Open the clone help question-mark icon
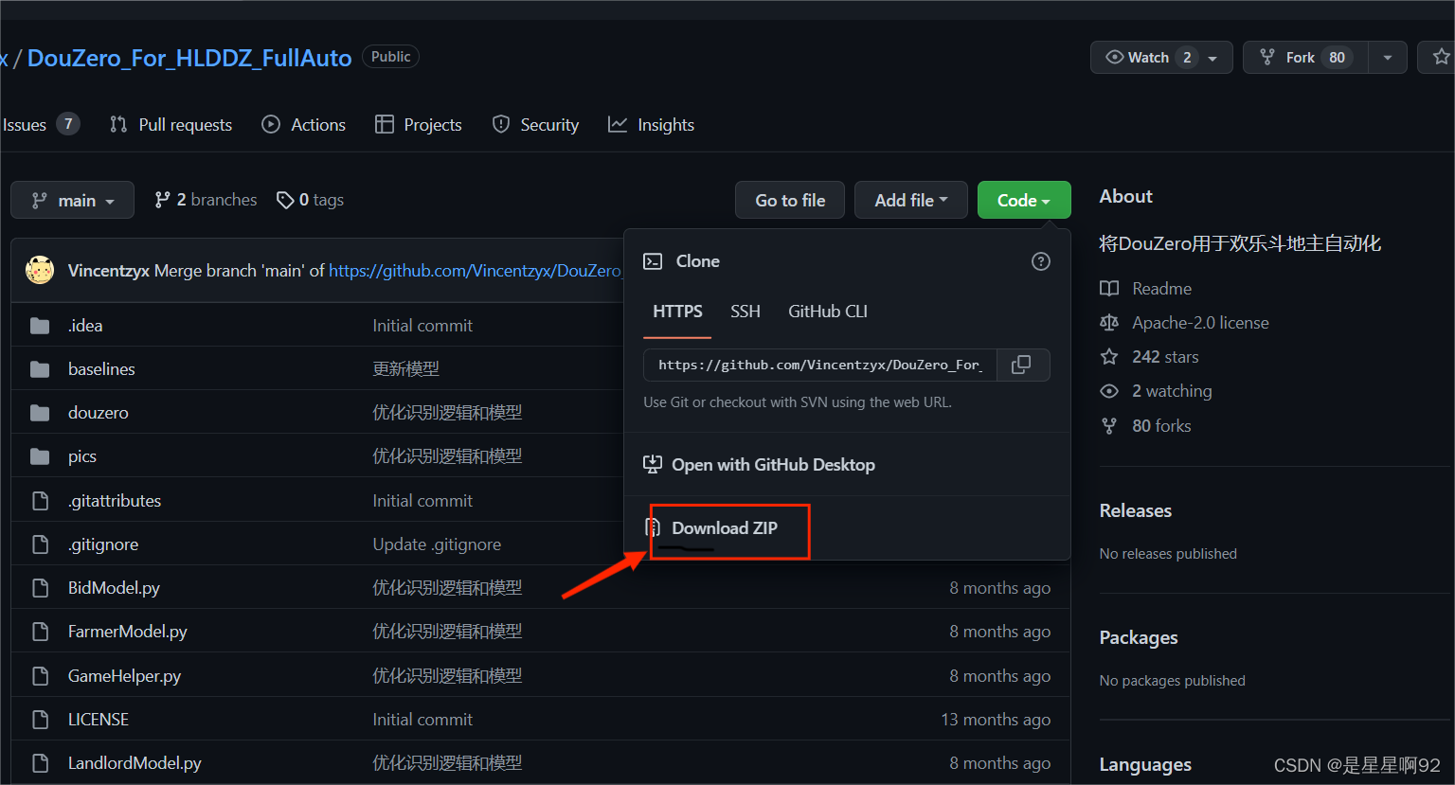The height and width of the screenshot is (785, 1455). (1040, 261)
